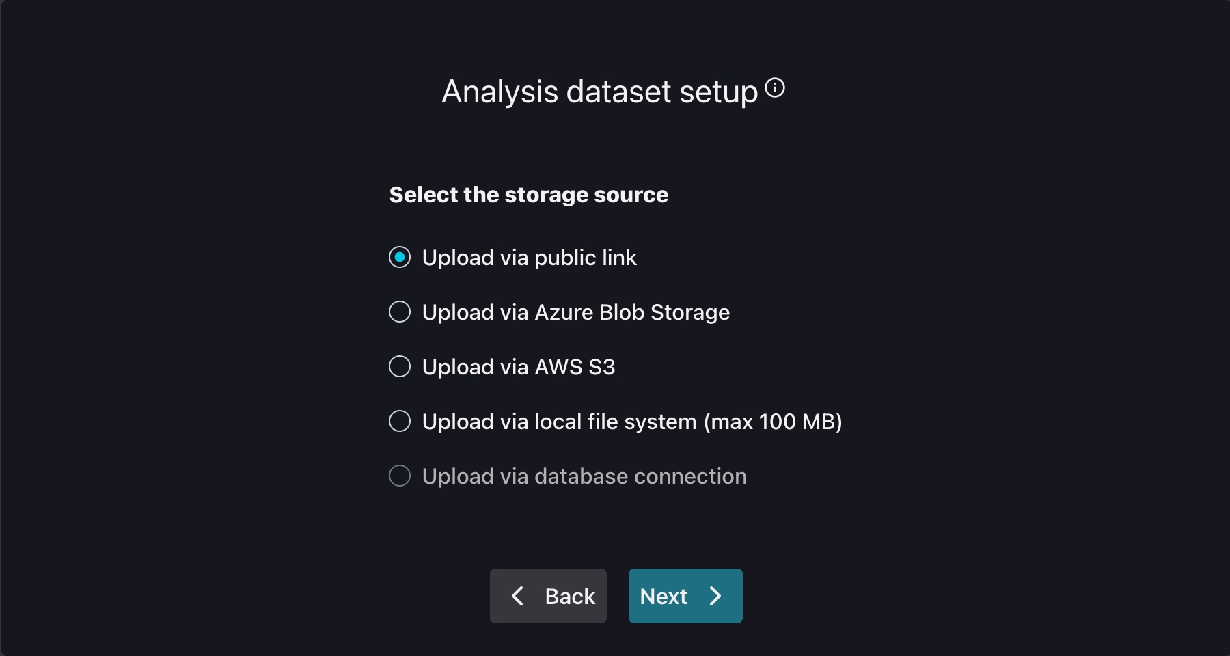Go back with the Back button
This screenshot has height=656, width=1230.
[x=548, y=596]
